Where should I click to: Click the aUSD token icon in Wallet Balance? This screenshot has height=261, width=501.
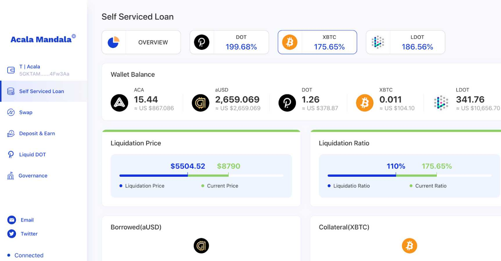[x=200, y=103]
